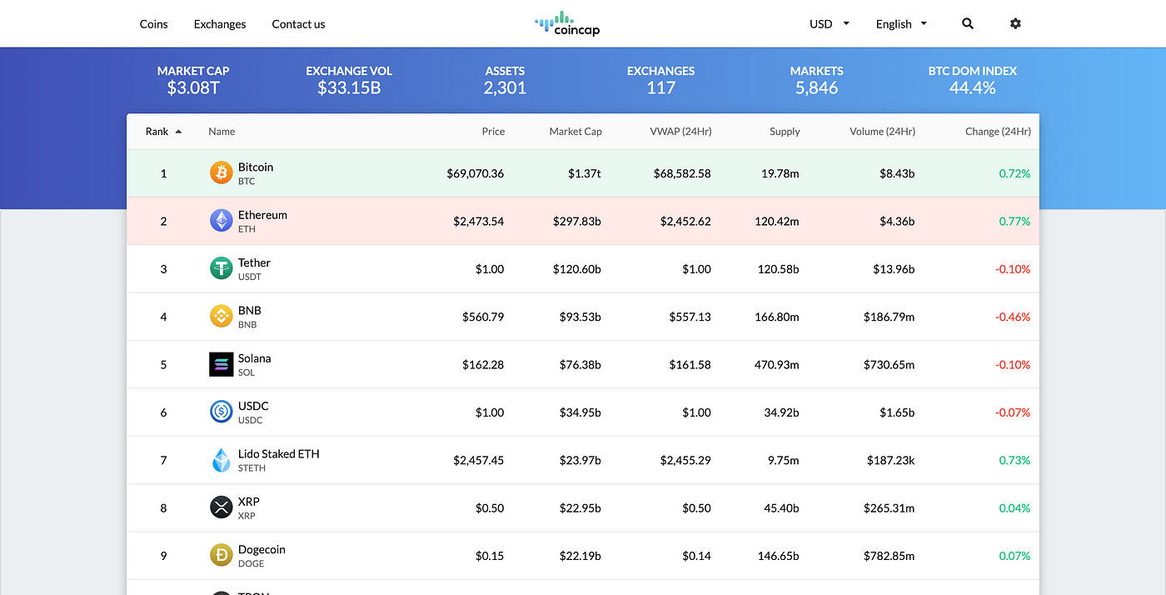Click the Dogecoin coin icon
This screenshot has height=595, width=1166.
(x=221, y=555)
